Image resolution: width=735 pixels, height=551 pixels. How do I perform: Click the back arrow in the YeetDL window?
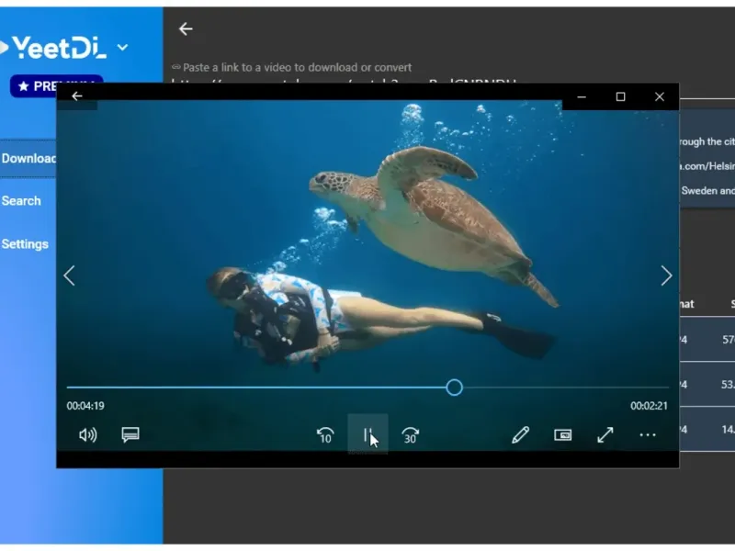[186, 29]
